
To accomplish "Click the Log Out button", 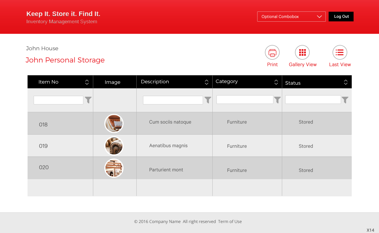I will coord(341,17).
